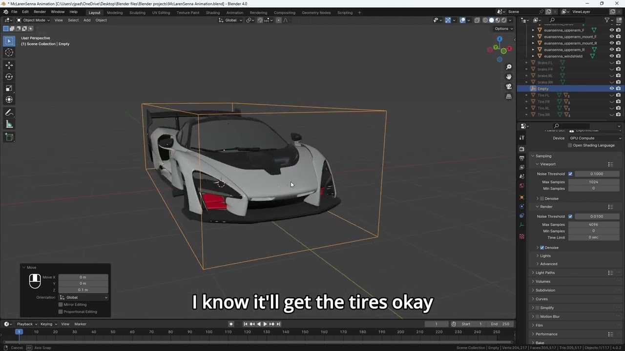The width and height of the screenshot is (625, 351).
Task: Expand Tire.FL in outliner
Action: [526, 95]
